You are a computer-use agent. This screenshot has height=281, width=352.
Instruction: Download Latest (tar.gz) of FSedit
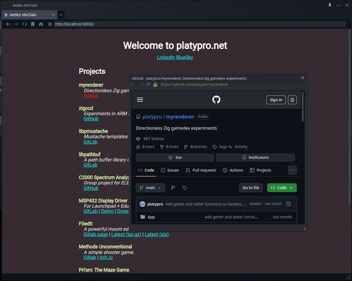tap(126, 234)
